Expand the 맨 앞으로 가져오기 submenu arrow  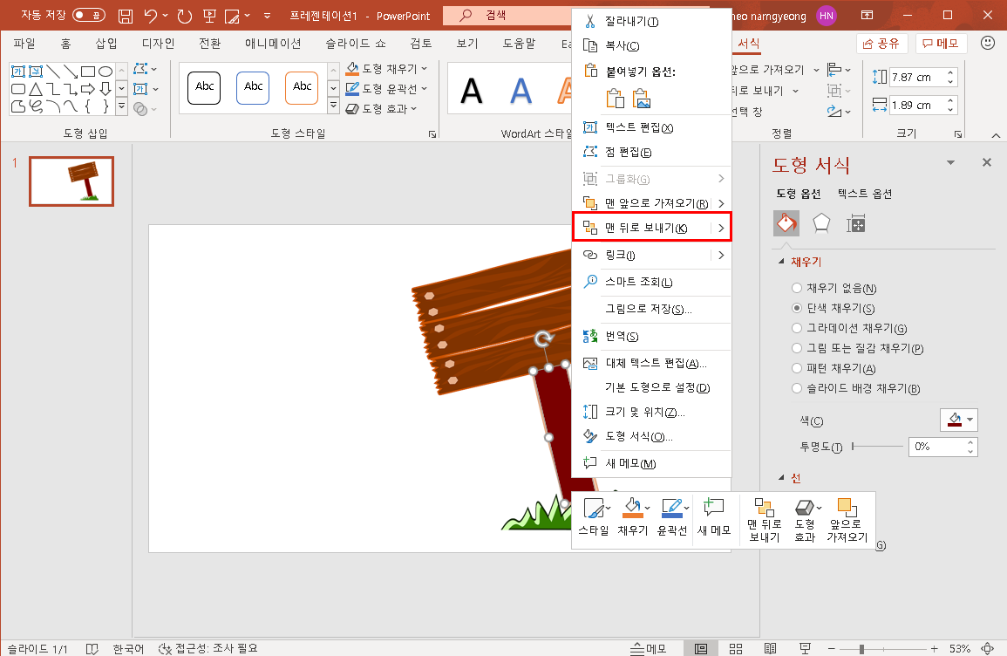tap(721, 203)
